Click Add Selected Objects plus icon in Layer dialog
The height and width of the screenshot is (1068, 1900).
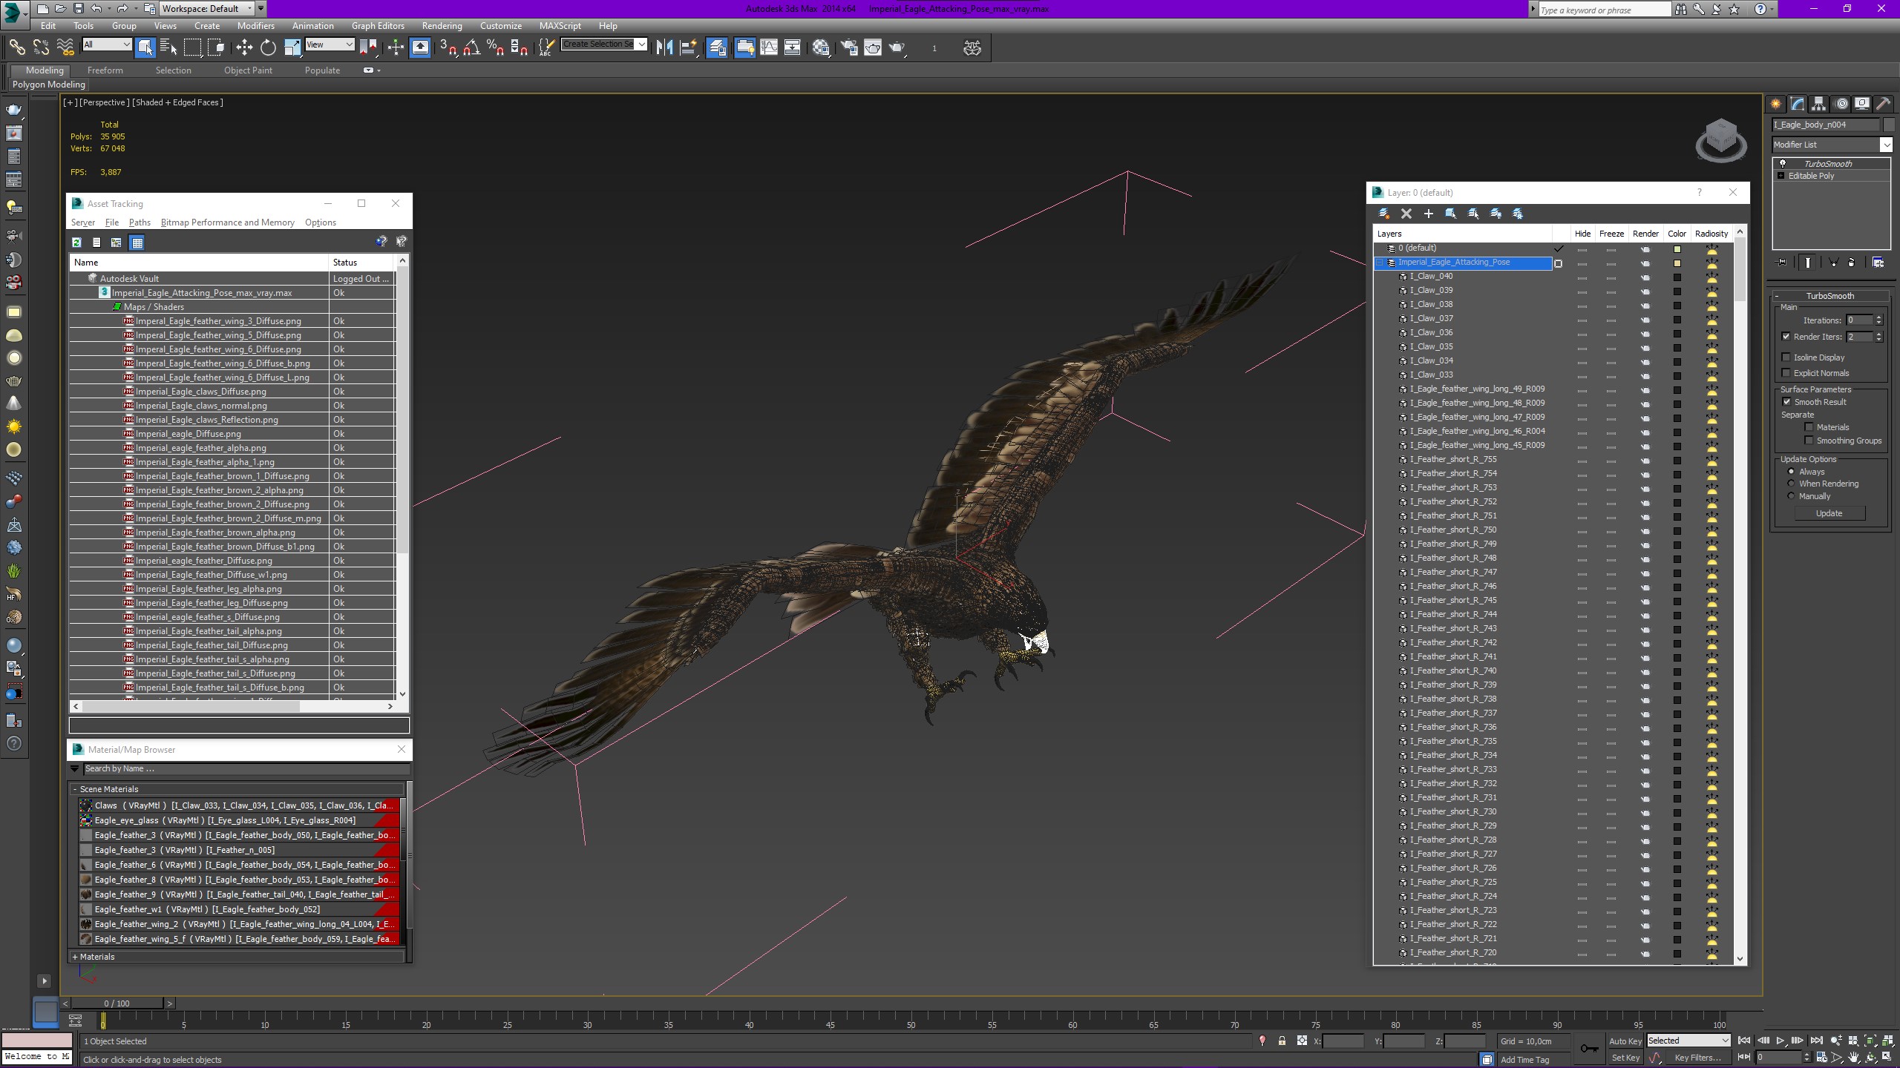coord(1428,214)
